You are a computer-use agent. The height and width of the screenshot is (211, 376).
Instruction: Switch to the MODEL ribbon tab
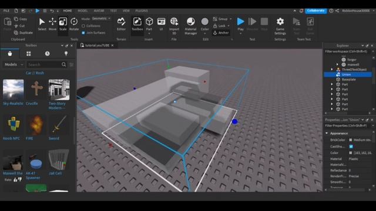[83, 11]
